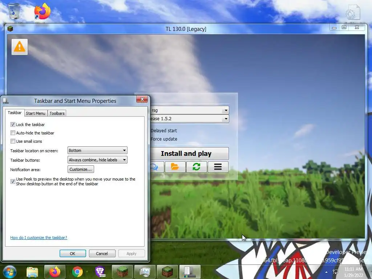This screenshot has width=372, height=279.
Task: Toggle the Lock the taskbar checkbox
Action: click(13, 124)
